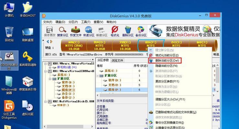The width and height of the screenshot is (239, 129).
Task: Choose 更改分区参数(F11) context menu item
Action: pos(167,82)
